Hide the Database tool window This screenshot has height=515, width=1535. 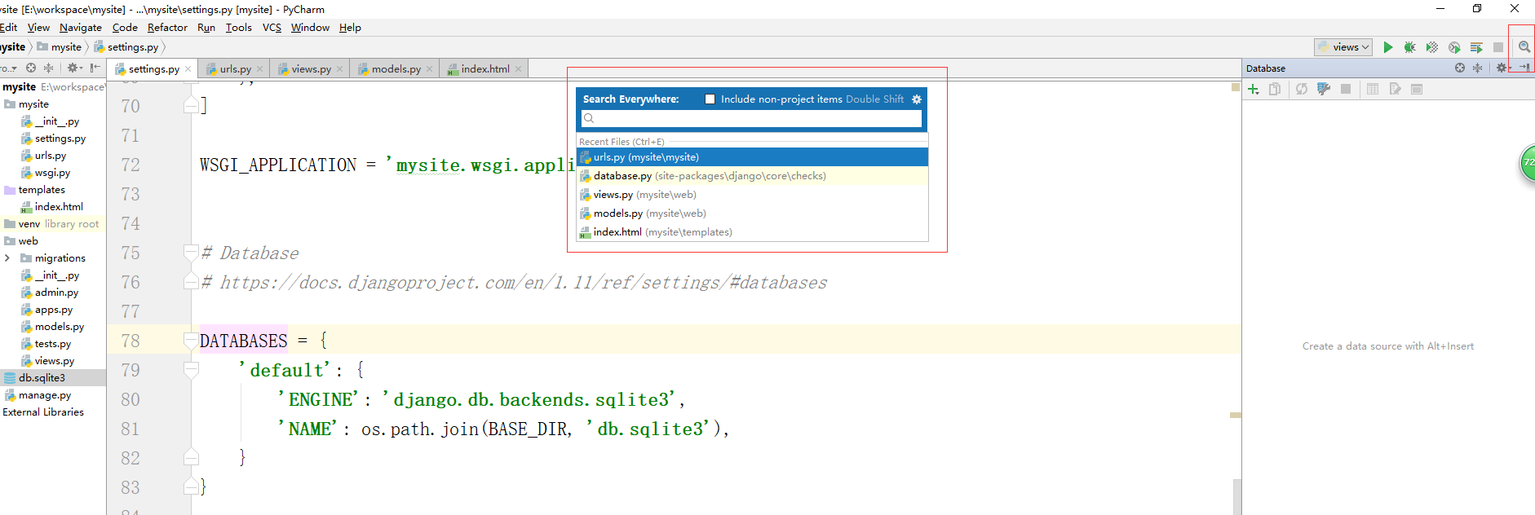(x=1524, y=68)
